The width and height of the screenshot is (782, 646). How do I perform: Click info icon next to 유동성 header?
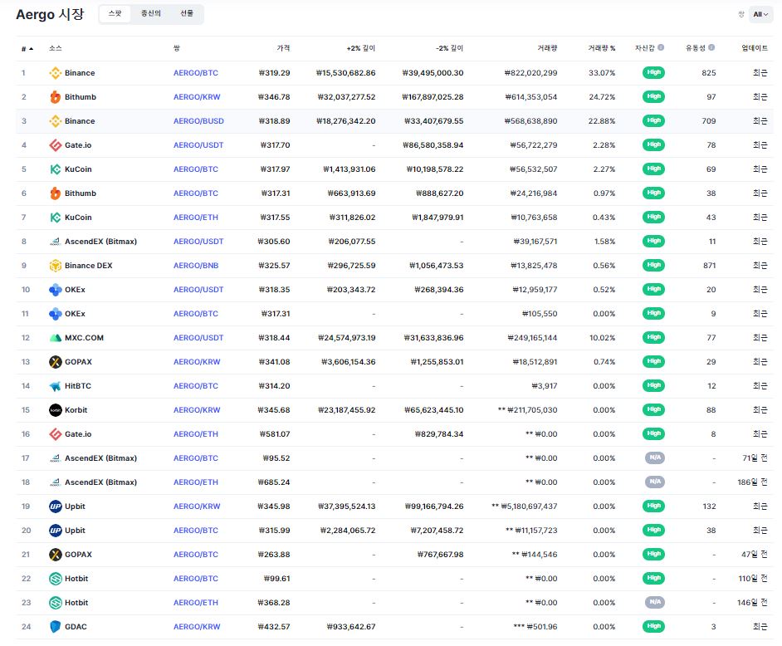711,47
